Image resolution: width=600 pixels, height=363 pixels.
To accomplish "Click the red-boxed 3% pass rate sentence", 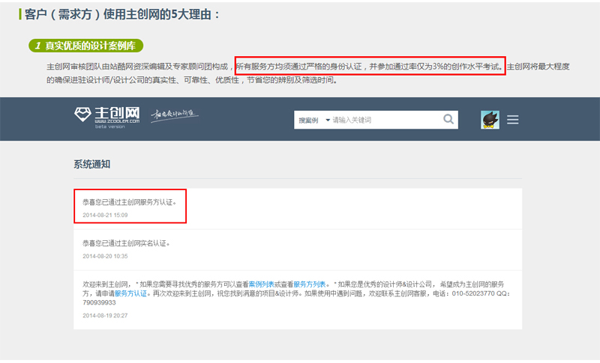I will pos(370,67).
